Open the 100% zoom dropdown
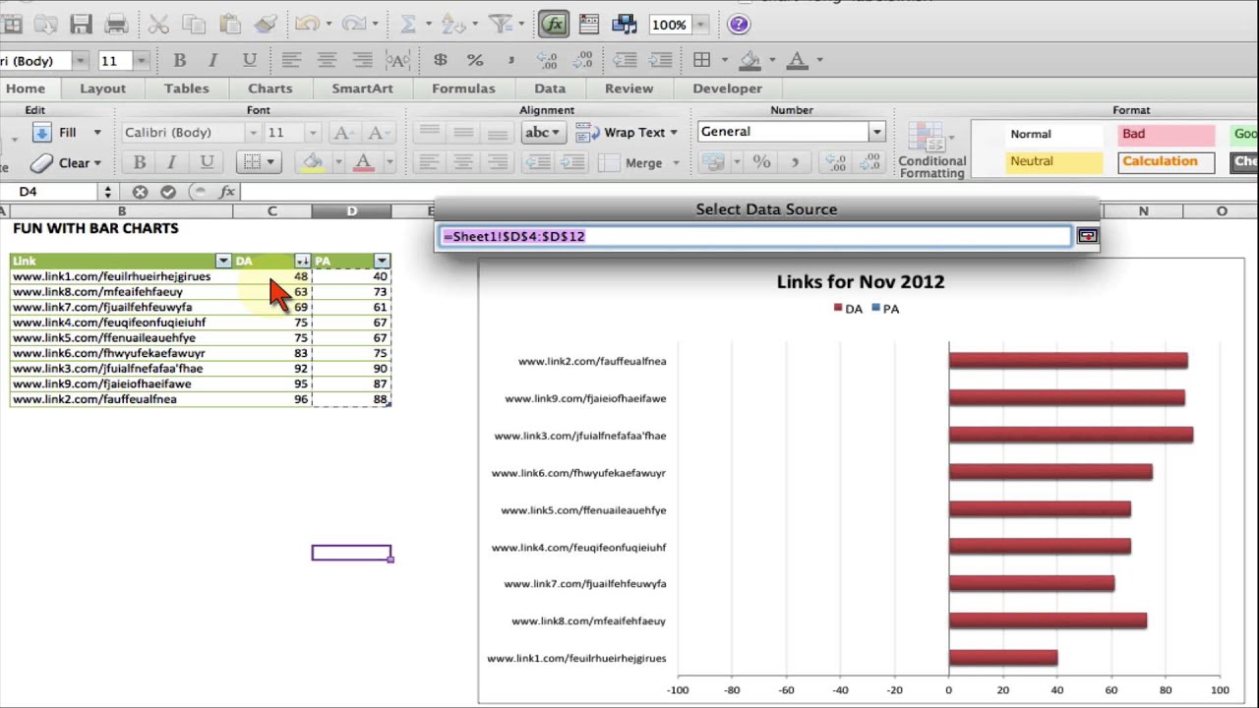 (x=702, y=25)
